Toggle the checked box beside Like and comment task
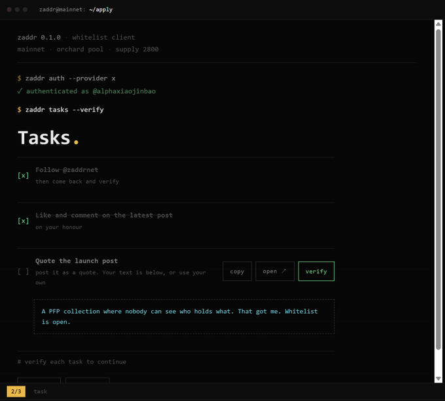 coord(24,221)
